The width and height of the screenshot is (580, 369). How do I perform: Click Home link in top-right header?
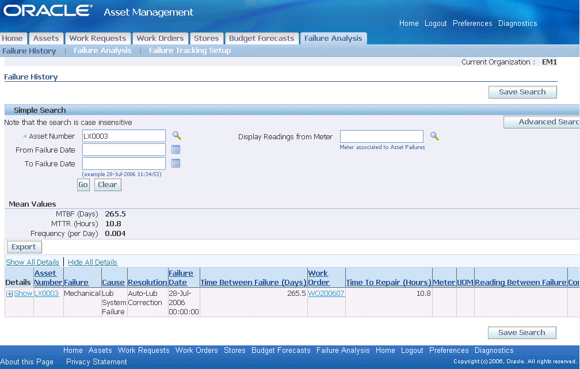click(x=409, y=24)
